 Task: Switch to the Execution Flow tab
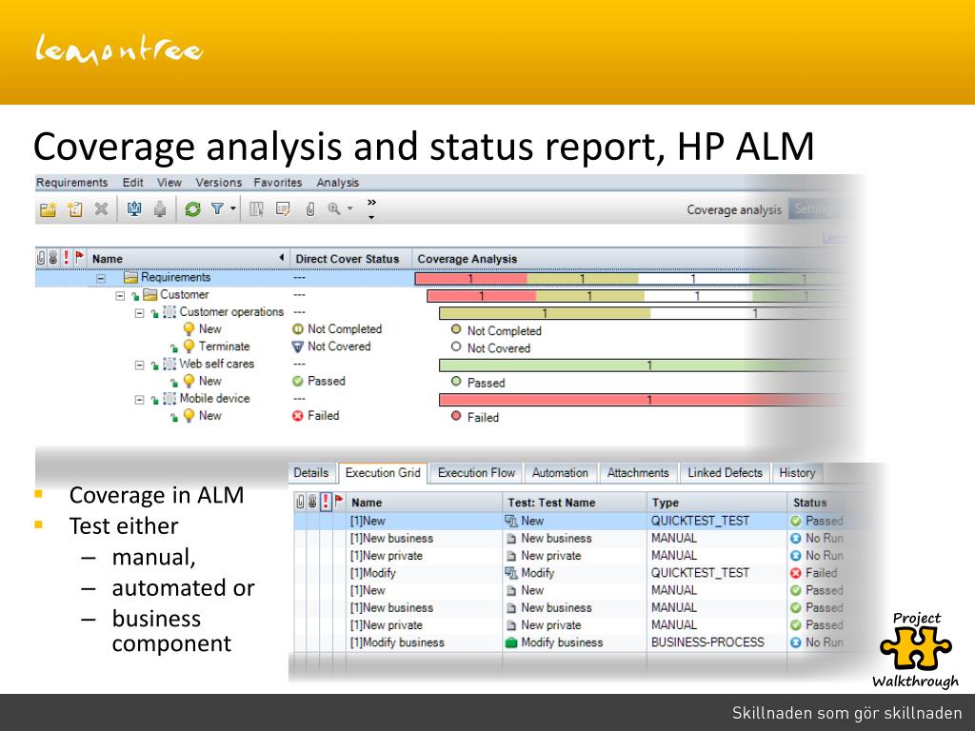tap(476, 472)
